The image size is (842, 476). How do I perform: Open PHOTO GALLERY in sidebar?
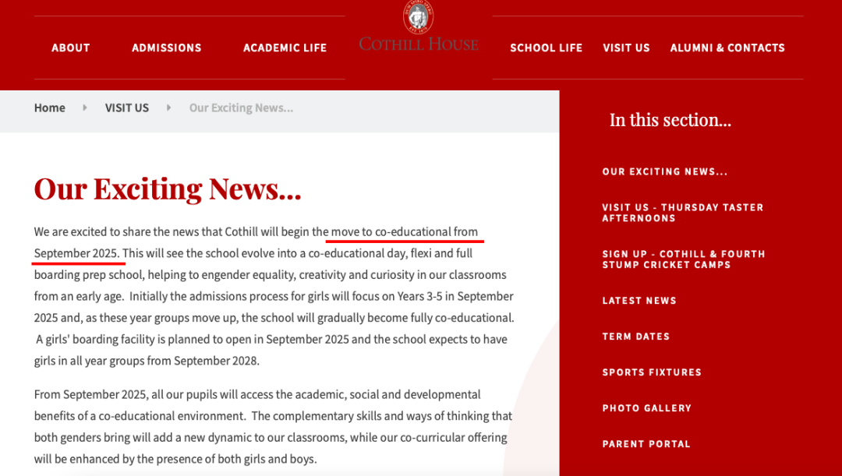tap(646, 408)
